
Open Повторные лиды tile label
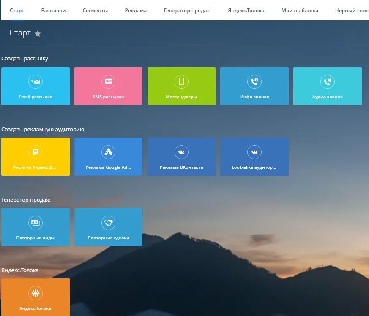36,238
